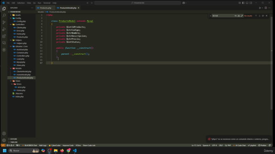
Task: Open the Copilot icon in title bar
Action: (x=183, y=3)
